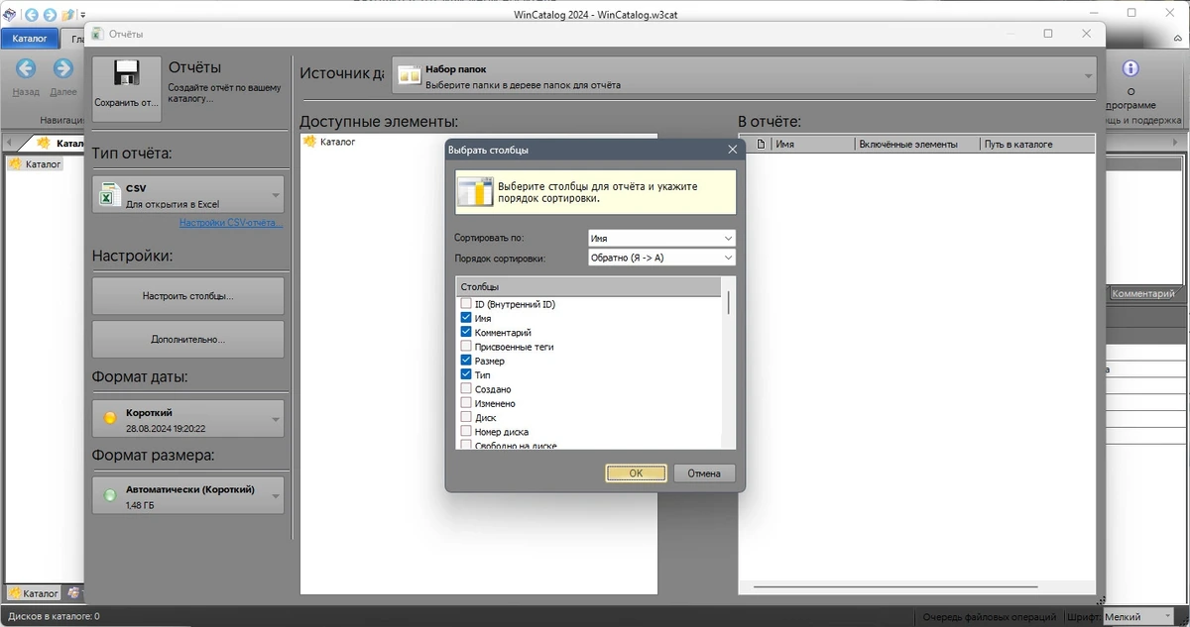Uncheck the Размер column checkbox
The height and width of the screenshot is (627, 1190).
pos(466,362)
